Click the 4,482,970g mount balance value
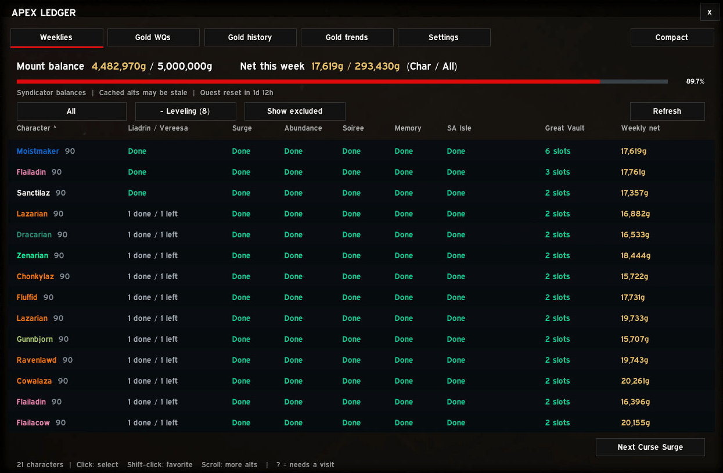The width and height of the screenshot is (723, 473). [118, 66]
